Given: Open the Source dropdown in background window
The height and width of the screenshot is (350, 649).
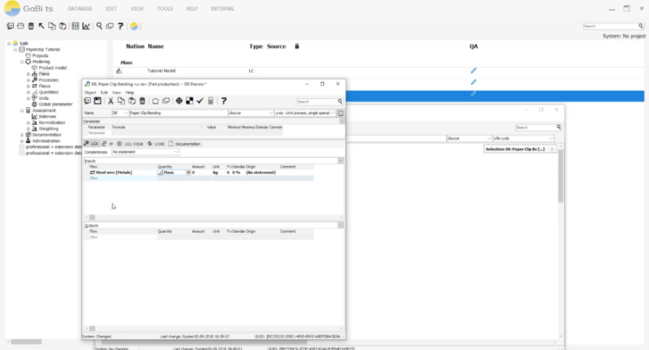Looking at the screenshot, I should coord(489,138).
